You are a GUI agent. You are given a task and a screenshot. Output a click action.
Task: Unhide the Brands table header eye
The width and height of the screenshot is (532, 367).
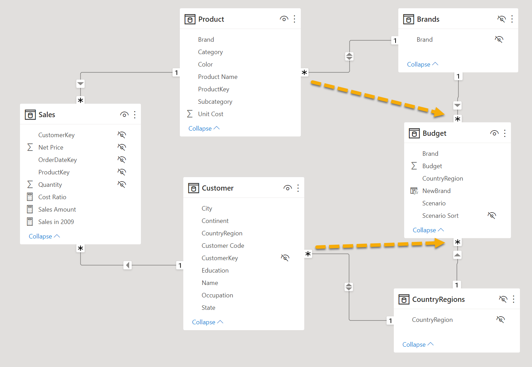pos(501,19)
